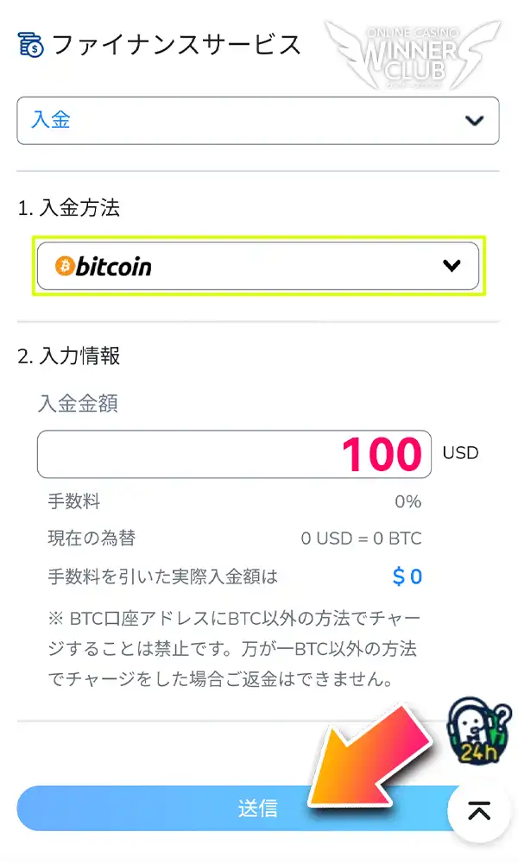This screenshot has width=518, height=863.
Task: Open the 入金 transaction type dropdown
Action: pos(259,121)
